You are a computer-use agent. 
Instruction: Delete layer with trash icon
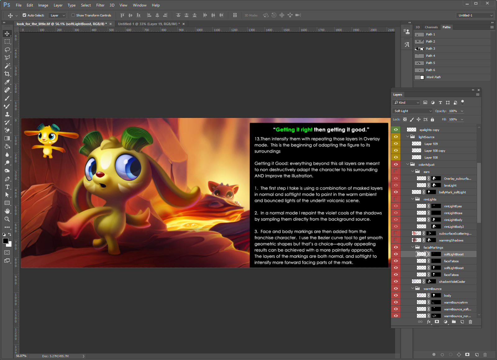tap(470, 322)
